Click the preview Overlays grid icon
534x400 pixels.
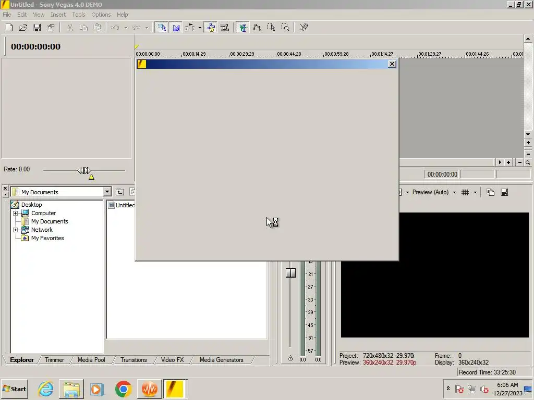[465, 192]
